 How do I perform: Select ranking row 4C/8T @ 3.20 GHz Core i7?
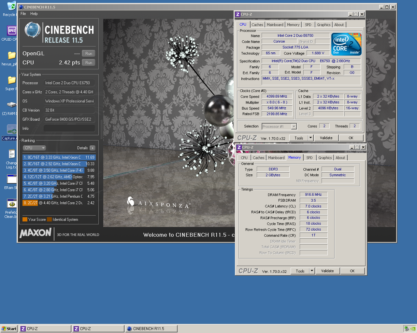(59, 183)
